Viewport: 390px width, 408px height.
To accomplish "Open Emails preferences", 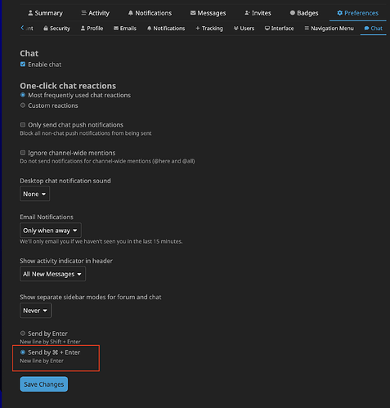I will pos(125,29).
